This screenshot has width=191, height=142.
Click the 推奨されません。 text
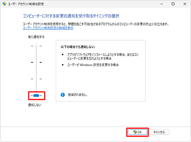pyautogui.click(x=78, y=95)
